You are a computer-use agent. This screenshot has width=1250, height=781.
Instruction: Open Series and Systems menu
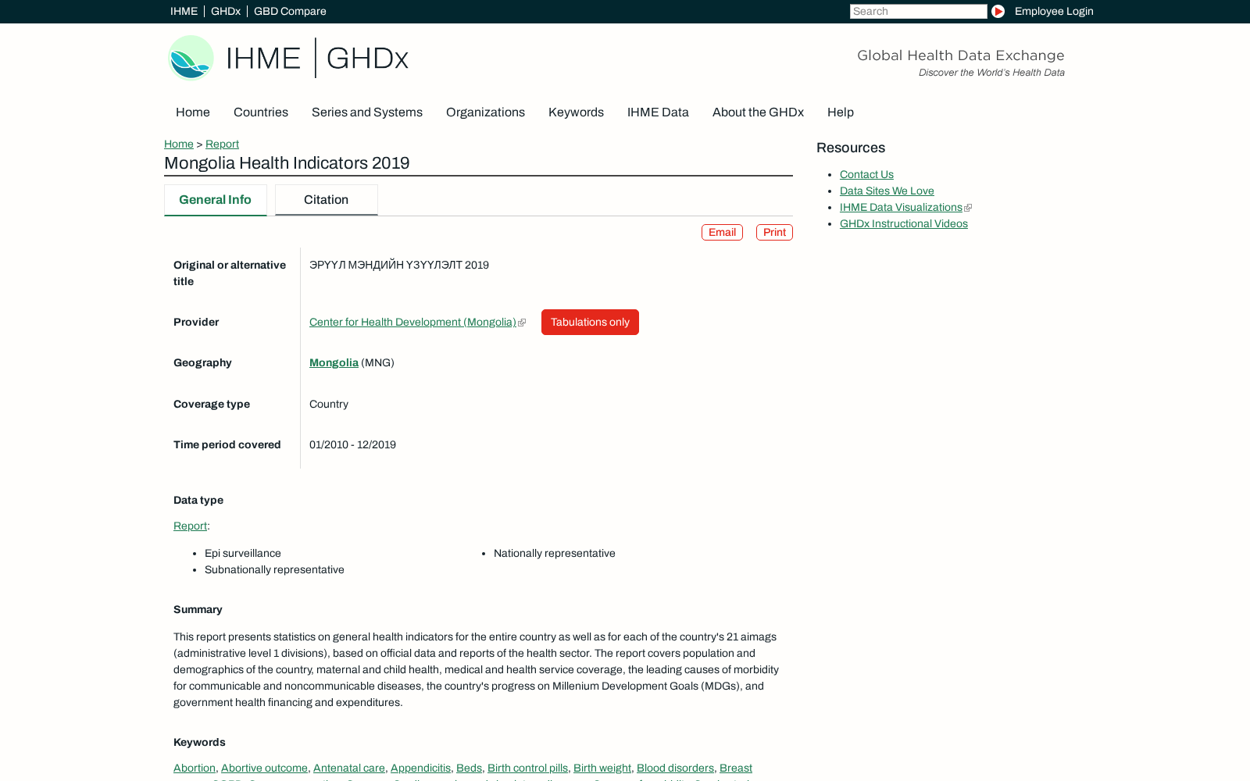pyautogui.click(x=367, y=112)
